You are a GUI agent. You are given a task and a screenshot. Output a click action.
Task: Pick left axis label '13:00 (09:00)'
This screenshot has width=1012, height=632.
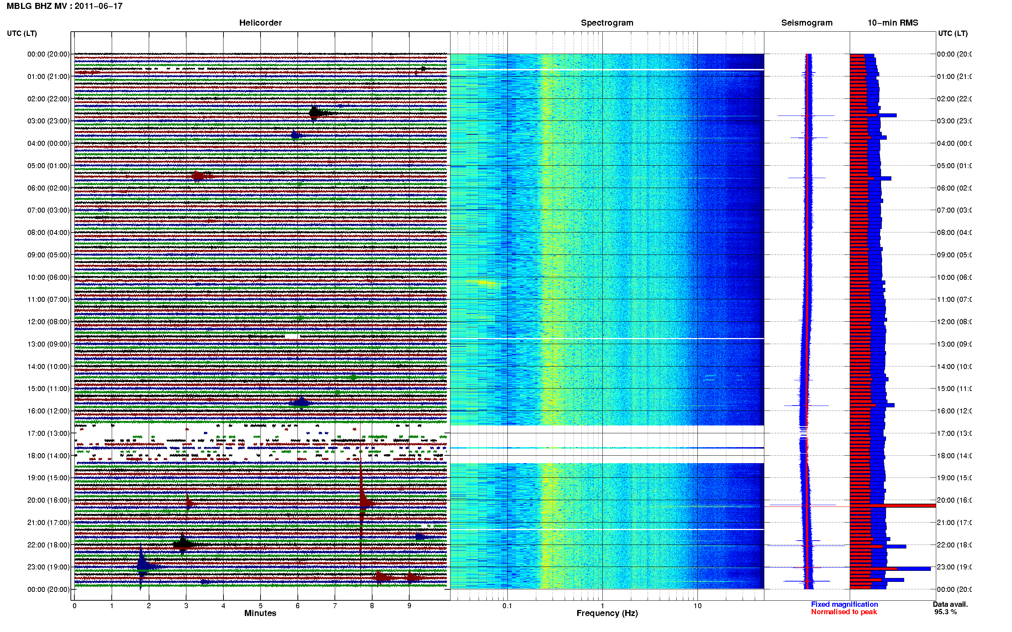48,344
